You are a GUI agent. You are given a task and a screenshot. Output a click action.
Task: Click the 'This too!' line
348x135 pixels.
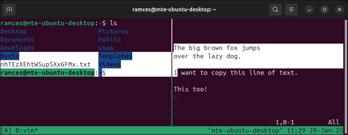[191, 89]
